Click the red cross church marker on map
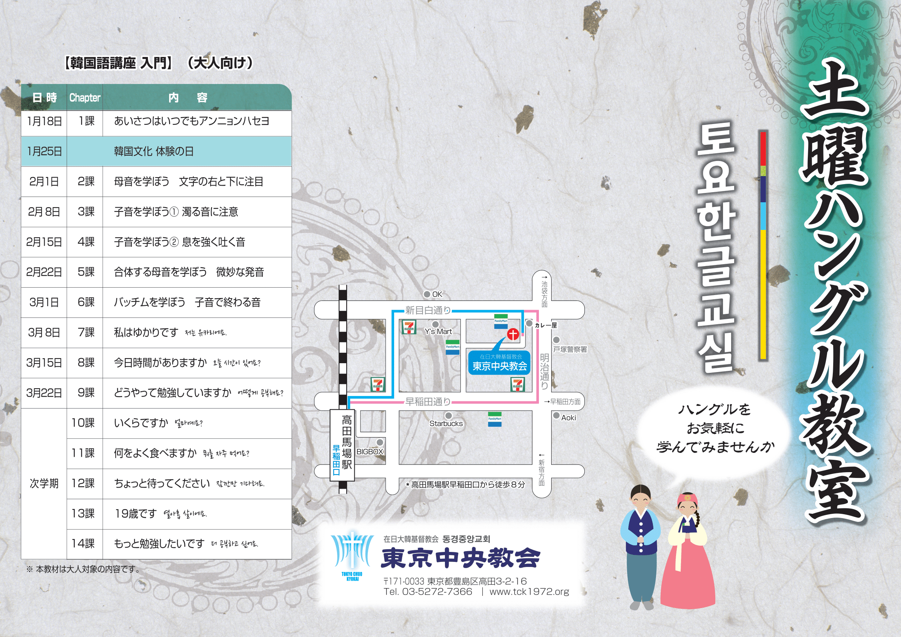Viewport: 901px width, 637px height. tap(513, 335)
